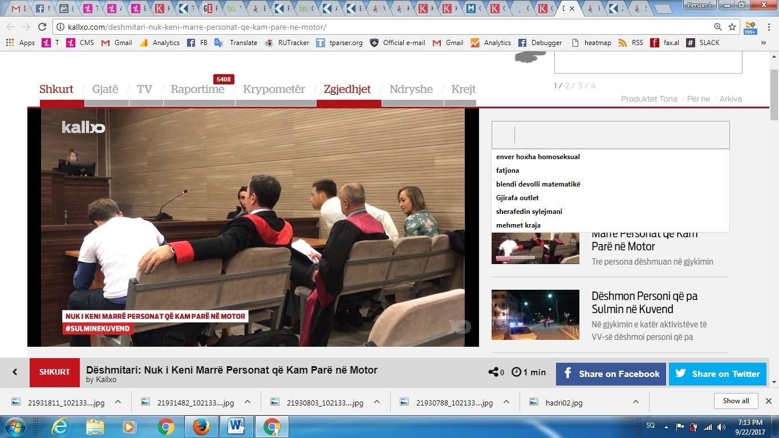This screenshot has width=779, height=438.
Task: Open Firefox from the Windows taskbar
Action: click(x=201, y=427)
